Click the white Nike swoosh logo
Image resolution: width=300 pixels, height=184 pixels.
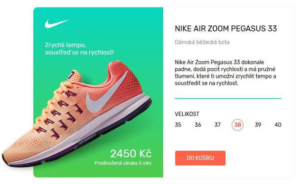[57, 24]
